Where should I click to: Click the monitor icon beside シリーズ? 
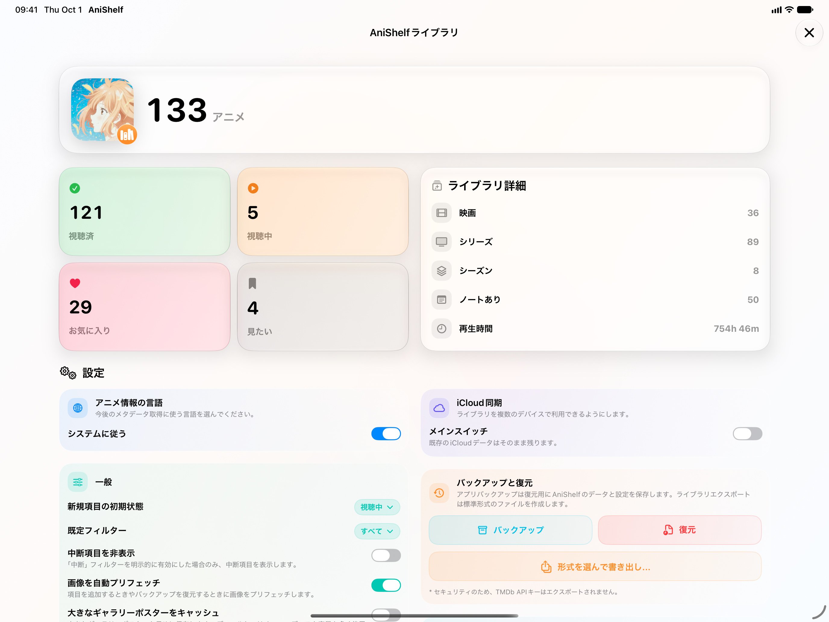[x=442, y=242]
